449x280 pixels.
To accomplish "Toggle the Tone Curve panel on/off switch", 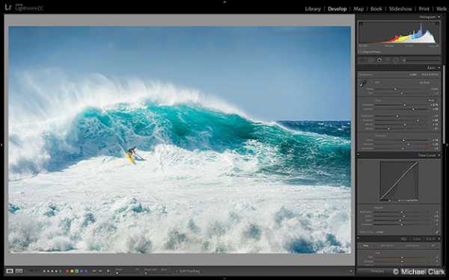I will coord(358,155).
